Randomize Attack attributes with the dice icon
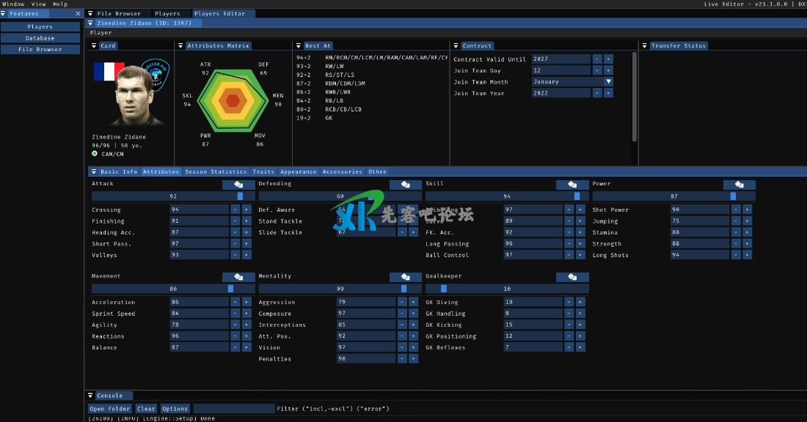This screenshot has height=422, width=807. pos(238,185)
